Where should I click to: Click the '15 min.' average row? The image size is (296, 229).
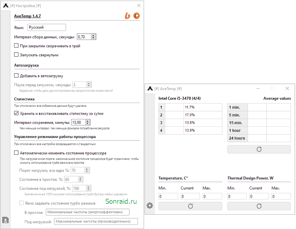click(259, 123)
